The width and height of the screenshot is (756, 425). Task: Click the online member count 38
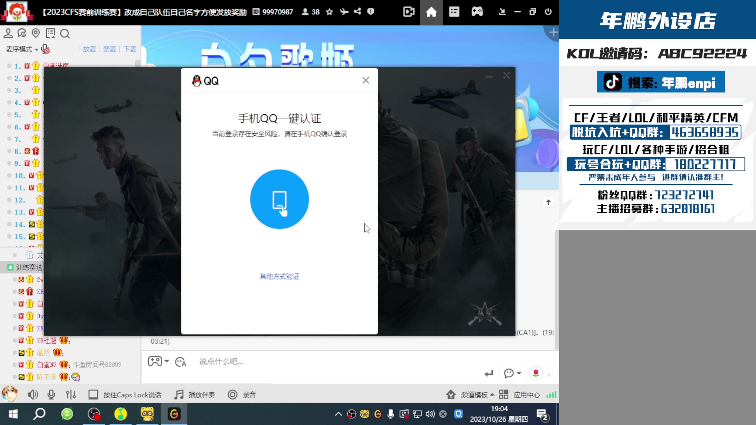click(x=311, y=12)
